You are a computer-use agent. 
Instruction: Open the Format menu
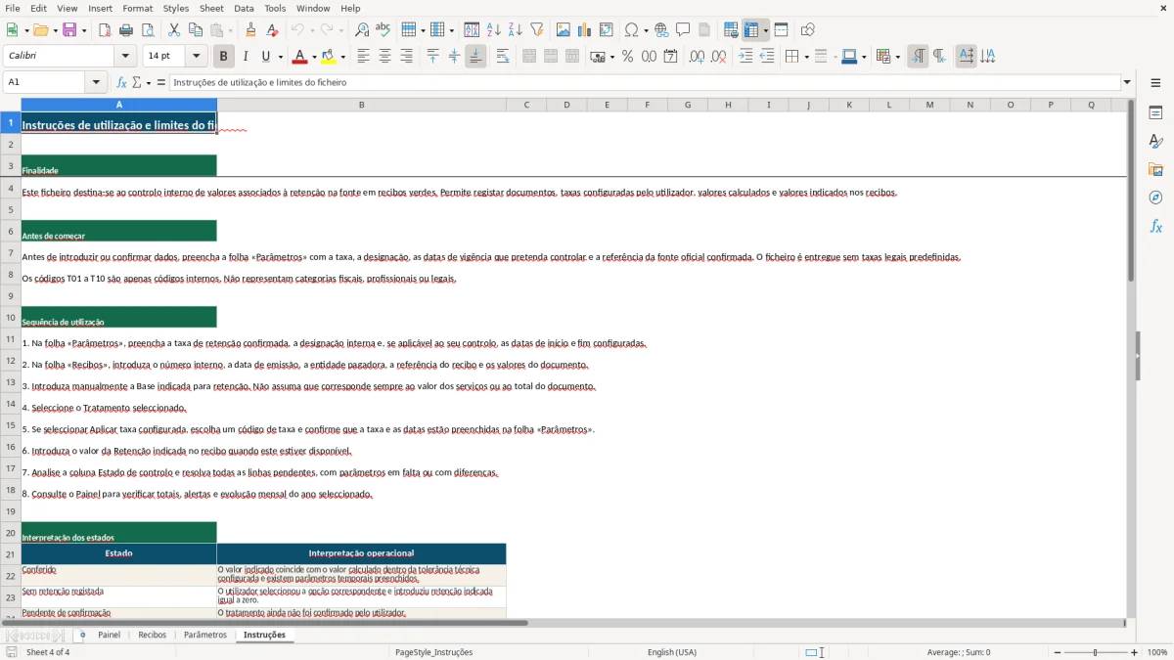pyautogui.click(x=138, y=8)
